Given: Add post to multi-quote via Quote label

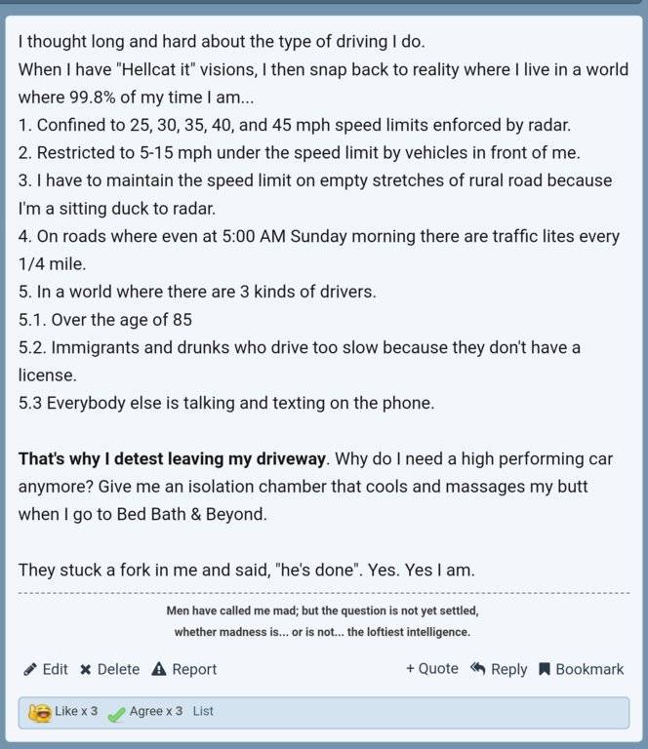Looking at the screenshot, I should tap(438, 668).
